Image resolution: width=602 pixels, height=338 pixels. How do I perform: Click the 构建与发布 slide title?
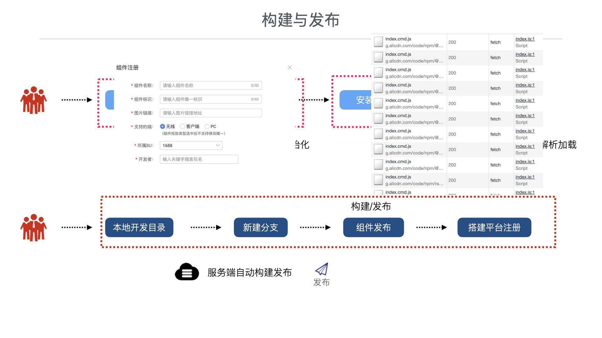[301, 20]
